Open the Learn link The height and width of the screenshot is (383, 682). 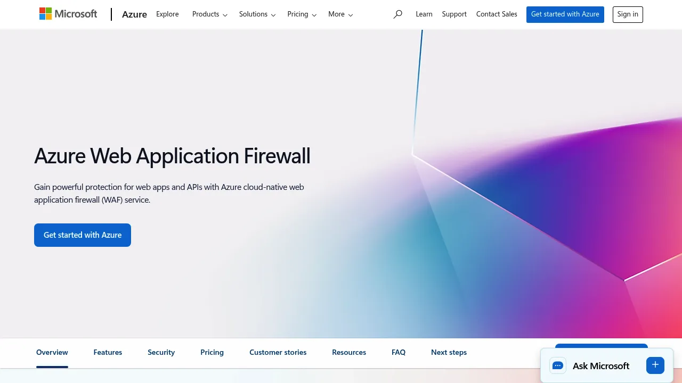tap(424, 14)
